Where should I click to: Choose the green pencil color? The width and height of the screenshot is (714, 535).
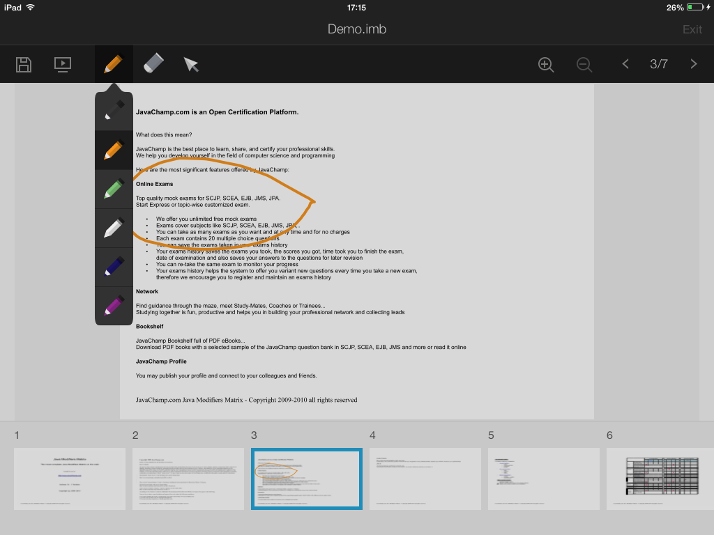(114, 189)
